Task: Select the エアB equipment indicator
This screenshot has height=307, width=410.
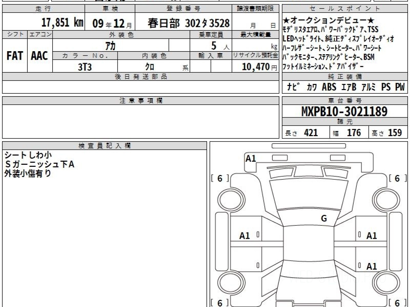Action: 348,87
